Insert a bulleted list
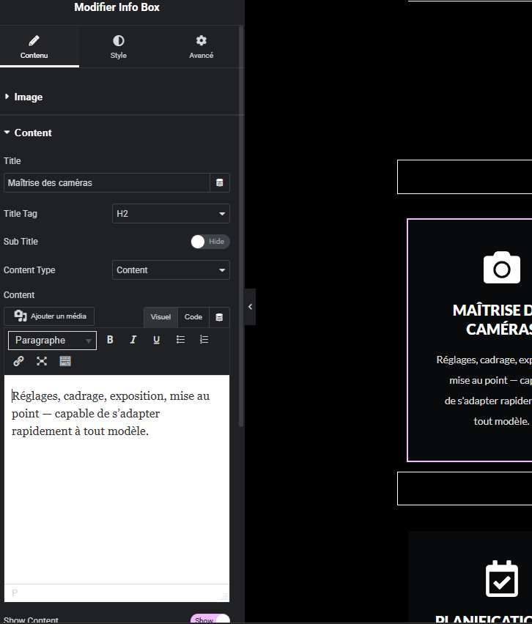 click(x=180, y=340)
